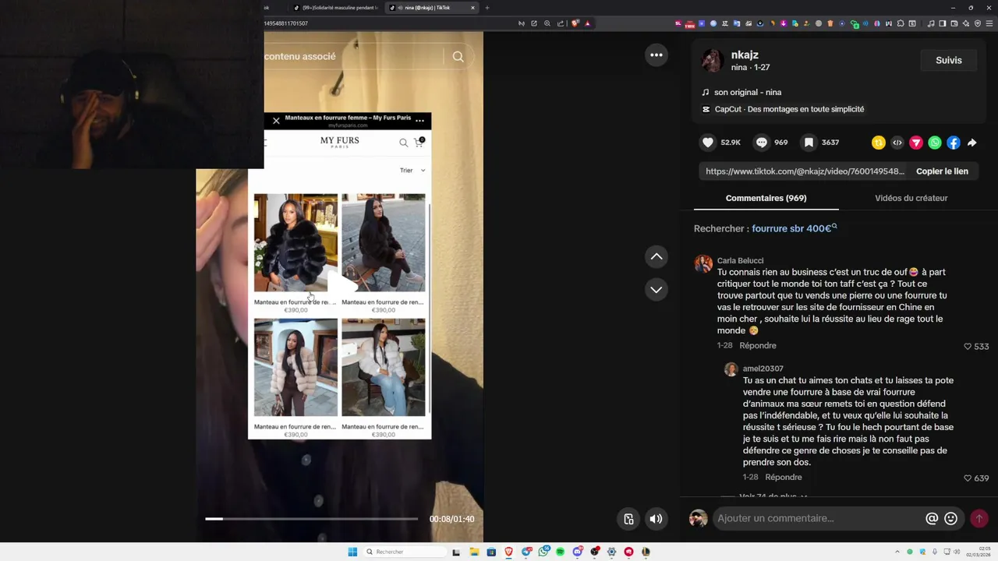This screenshot has width=998, height=561.
Task: Open in-video browser three-dot menu
Action: pyautogui.click(x=419, y=121)
